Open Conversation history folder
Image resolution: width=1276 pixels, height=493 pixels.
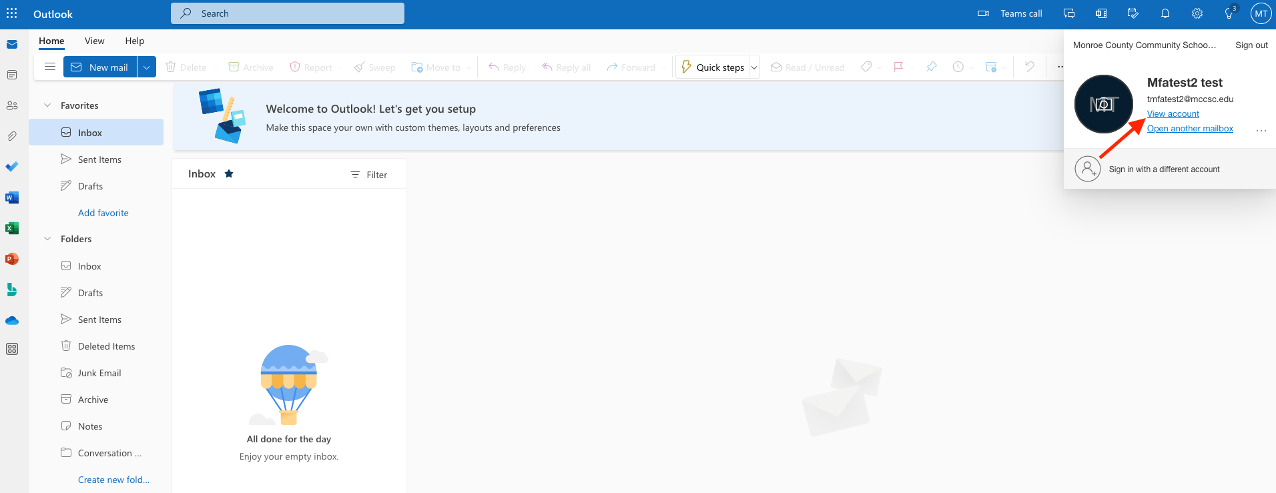[96, 453]
